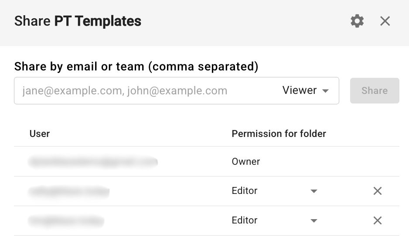Viewport: 409px width, 240px height.
Task: Click the Permission for folder header
Action: coord(279,133)
